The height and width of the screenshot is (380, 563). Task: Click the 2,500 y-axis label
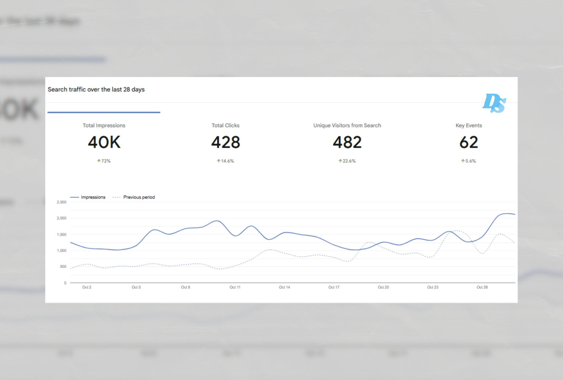click(61, 202)
